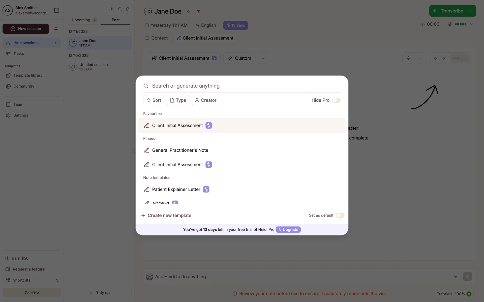
Task: Switch to the Upcoming tab
Action: tap(81, 20)
